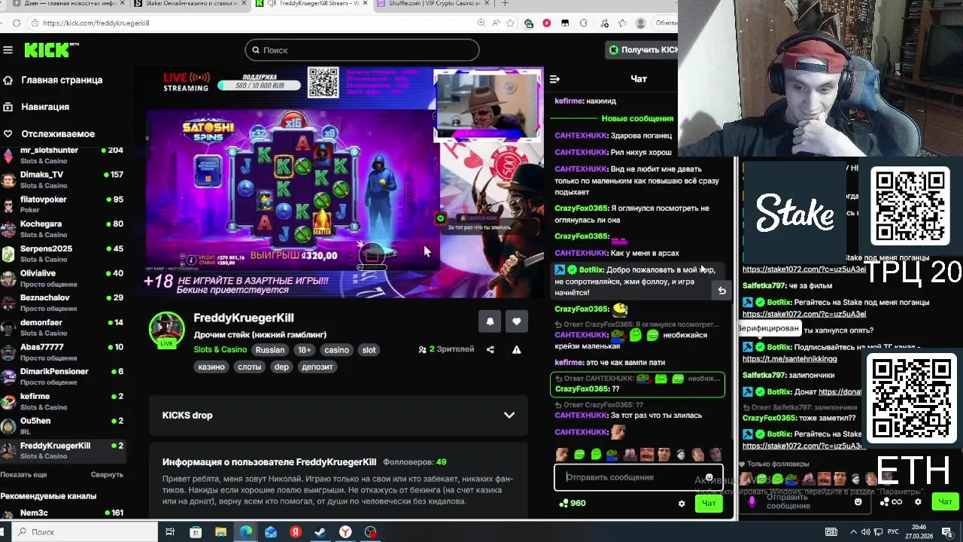Open Dimaks_TV channel
This screenshot has height=542, width=963.
click(x=63, y=179)
